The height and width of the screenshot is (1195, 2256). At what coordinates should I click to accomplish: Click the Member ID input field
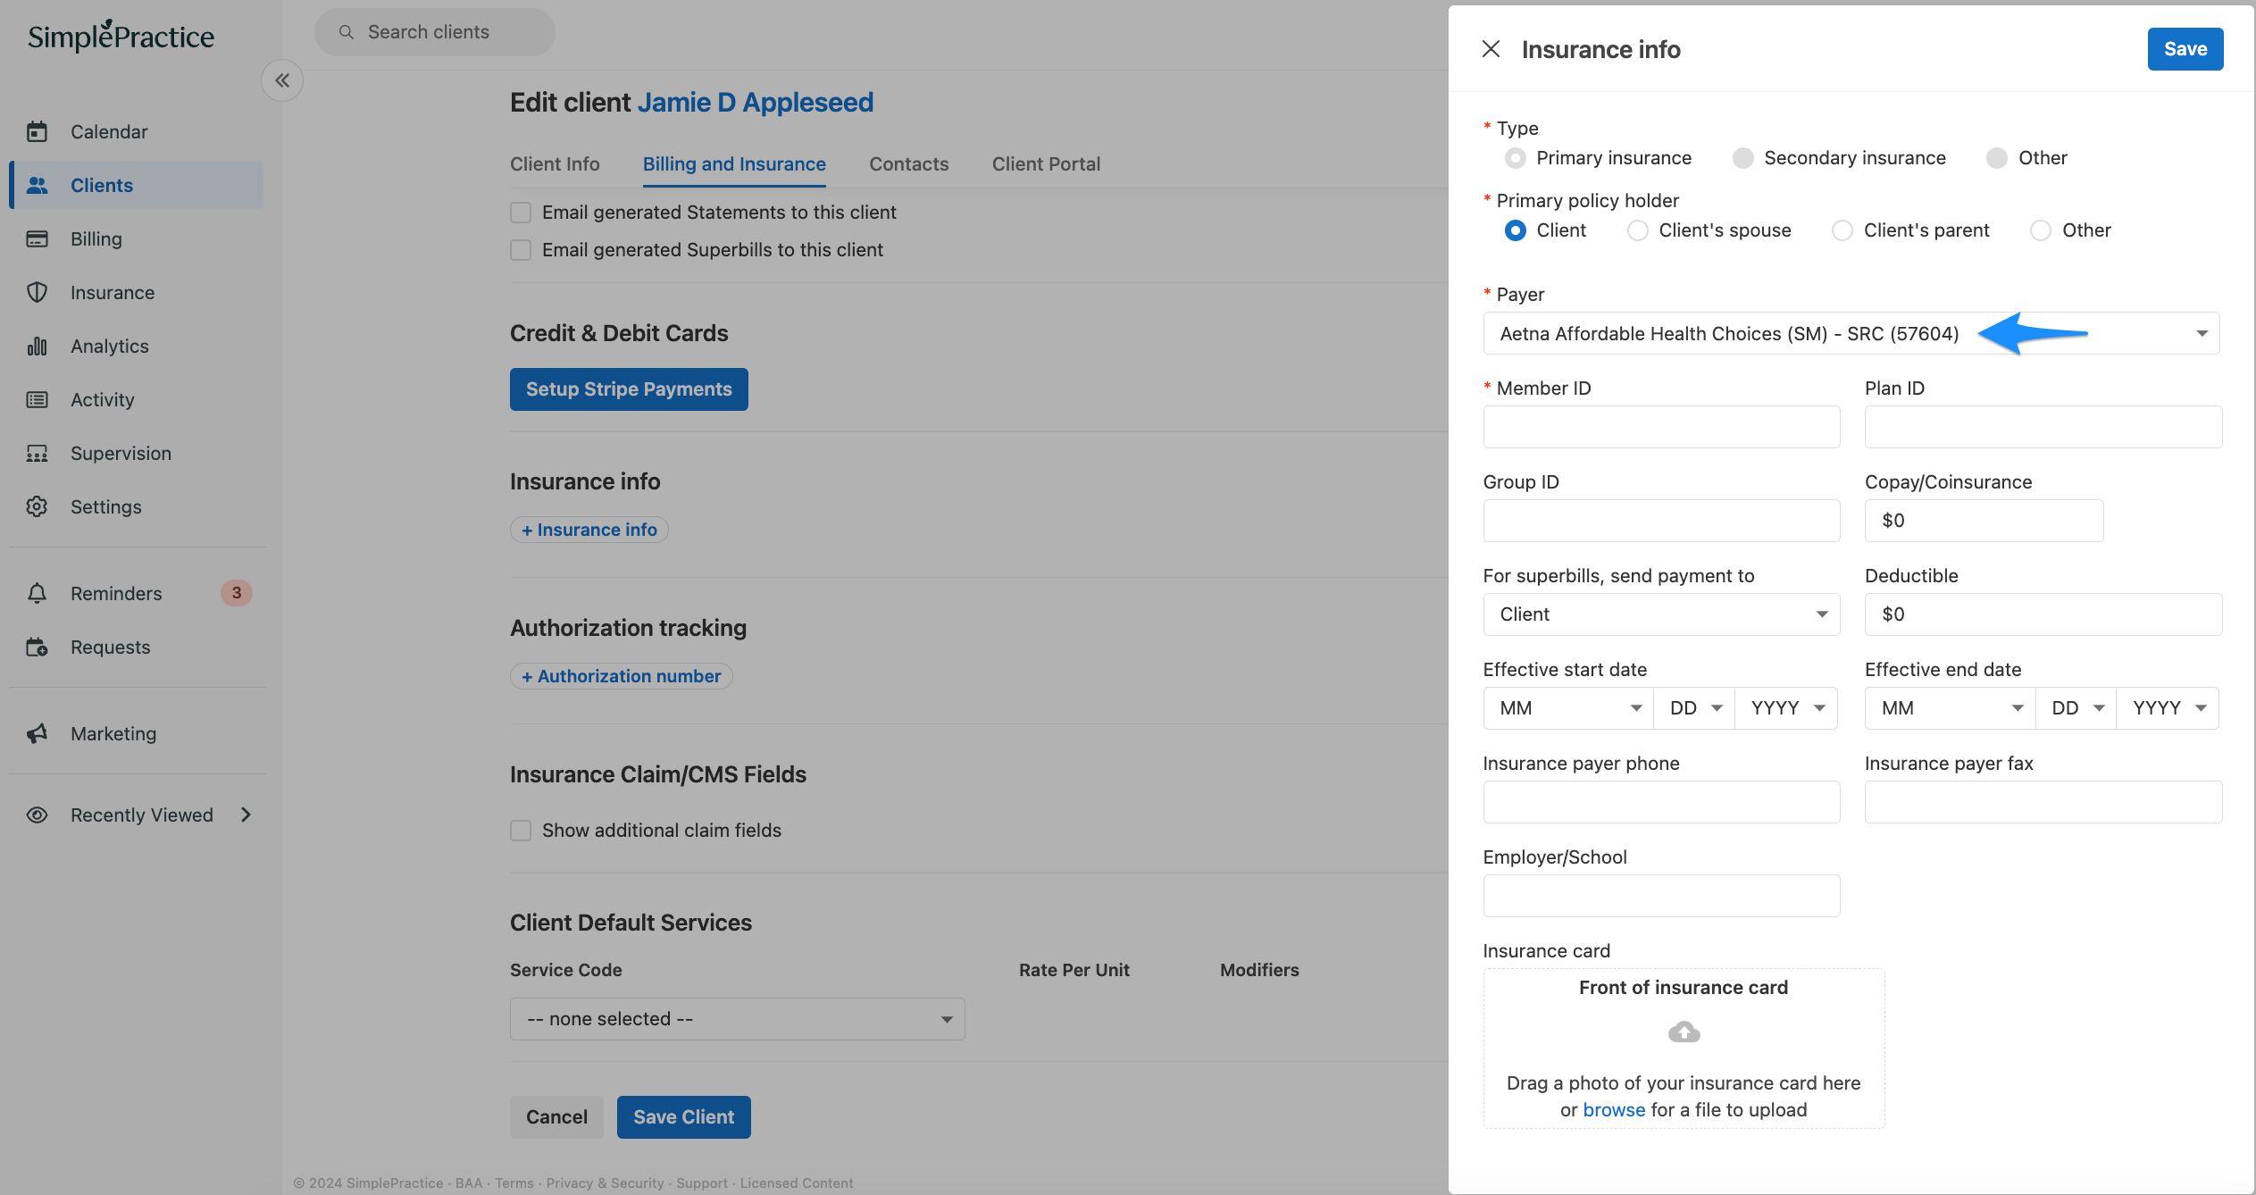pyautogui.click(x=1661, y=427)
